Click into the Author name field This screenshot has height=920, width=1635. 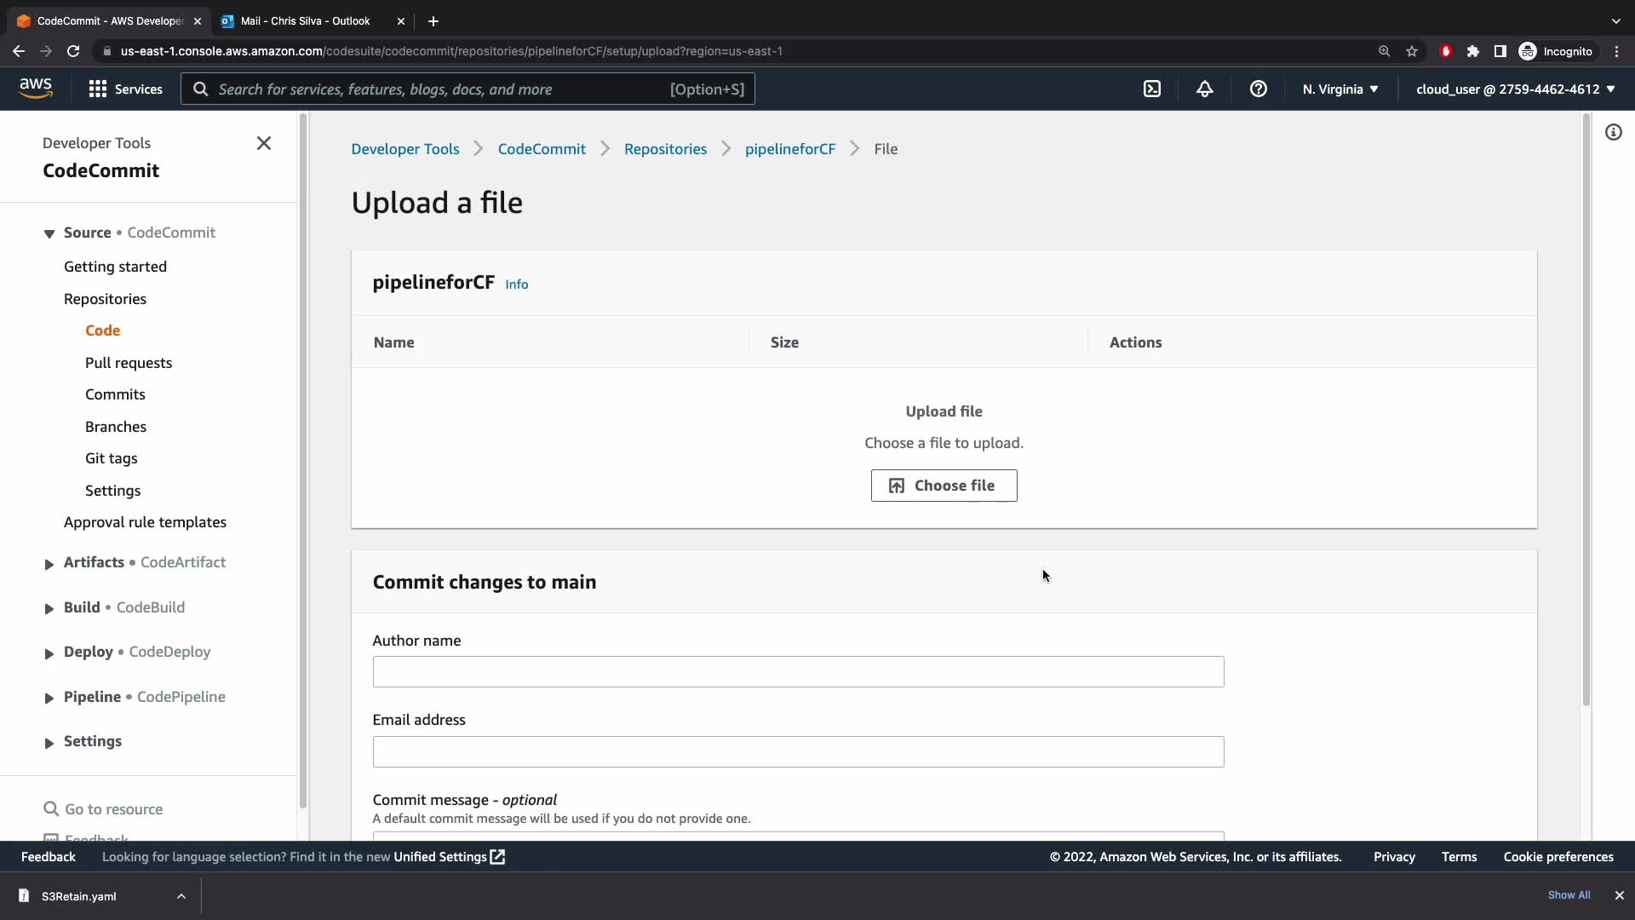[798, 672]
